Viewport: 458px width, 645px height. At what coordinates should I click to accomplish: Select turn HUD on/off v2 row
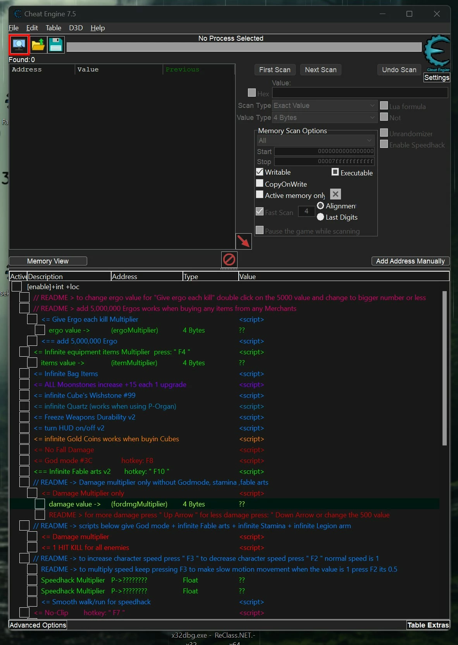224,428
